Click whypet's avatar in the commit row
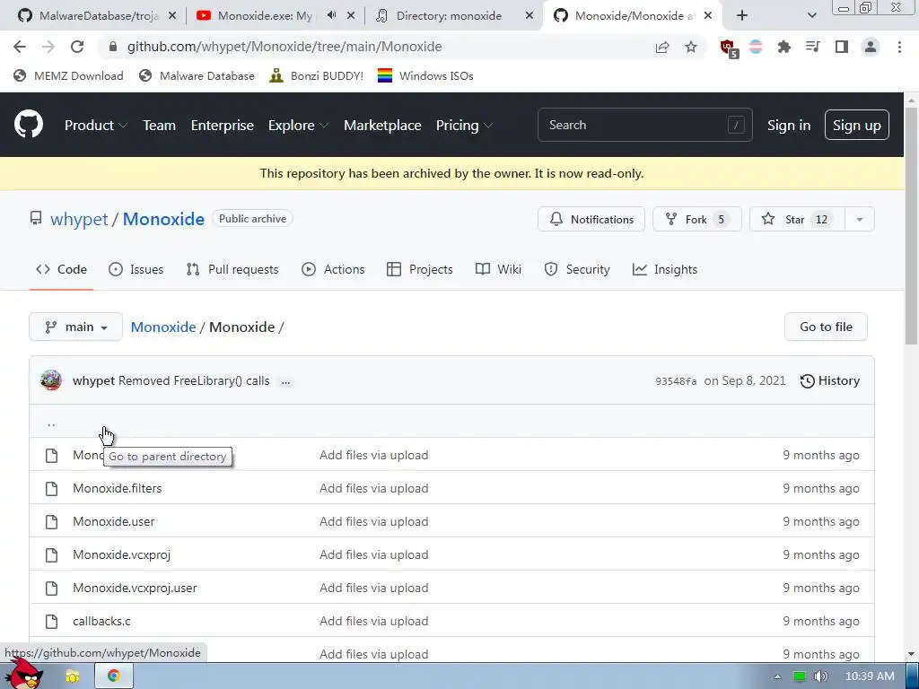The height and width of the screenshot is (689, 919). coord(51,380)
